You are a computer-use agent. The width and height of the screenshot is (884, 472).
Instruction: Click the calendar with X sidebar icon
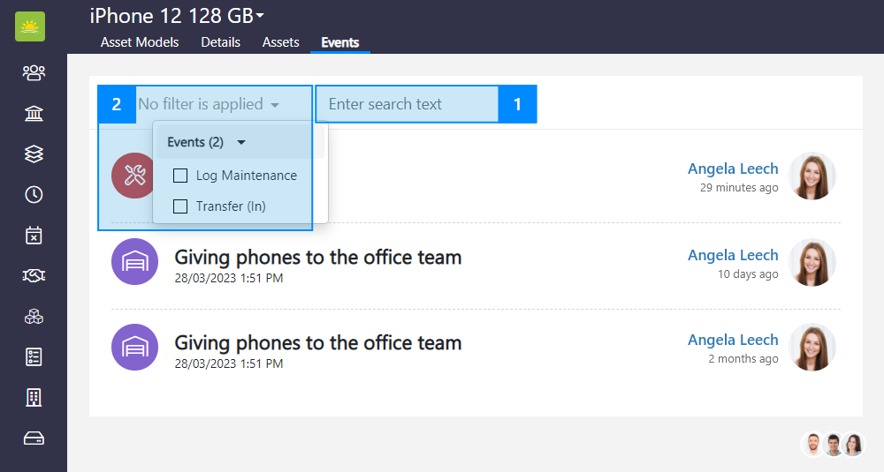(34, 236)
